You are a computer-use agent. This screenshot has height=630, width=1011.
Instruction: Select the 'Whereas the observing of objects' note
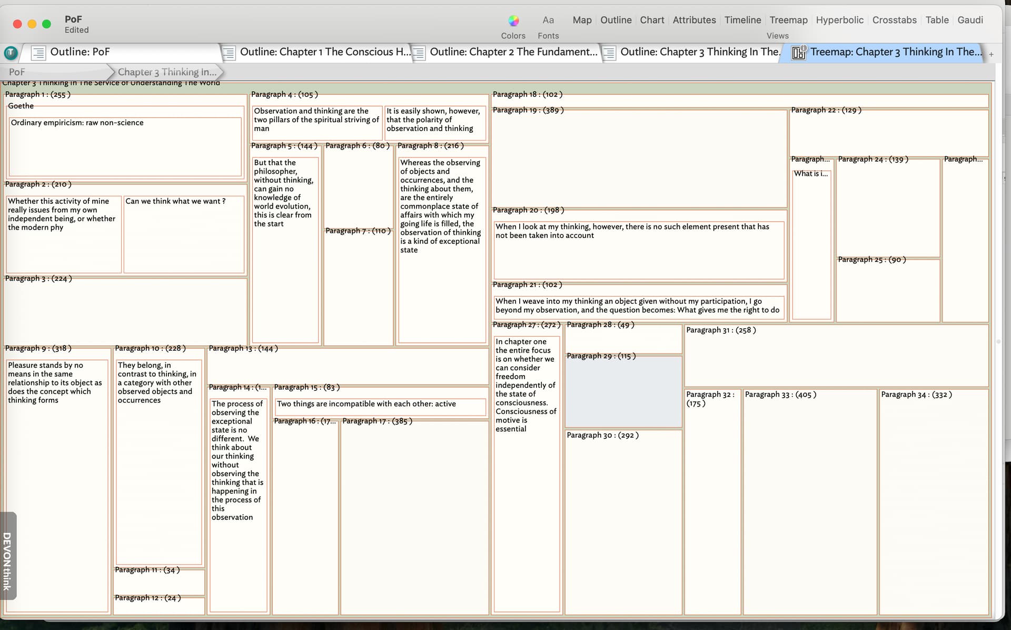[442, 250]
